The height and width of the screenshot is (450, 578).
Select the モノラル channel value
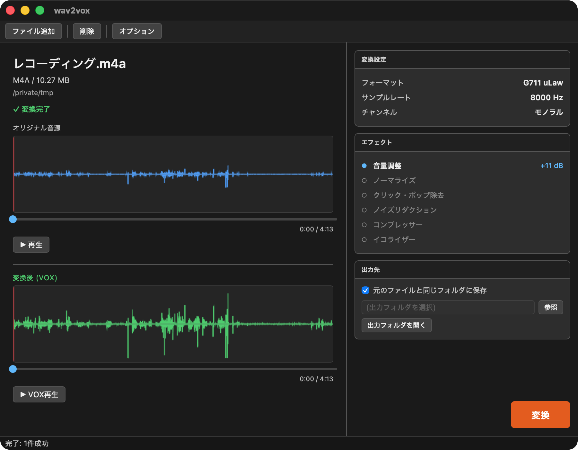point(549,112)
